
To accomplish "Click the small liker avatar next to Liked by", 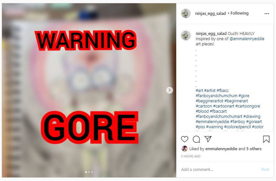I will pyautogui.click(x=184, y=149).
